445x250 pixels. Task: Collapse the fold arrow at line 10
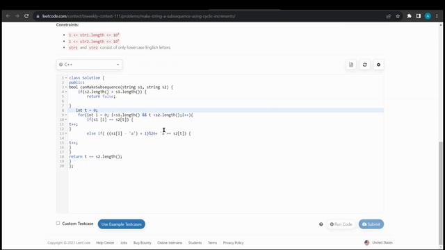tap(66, 119)
